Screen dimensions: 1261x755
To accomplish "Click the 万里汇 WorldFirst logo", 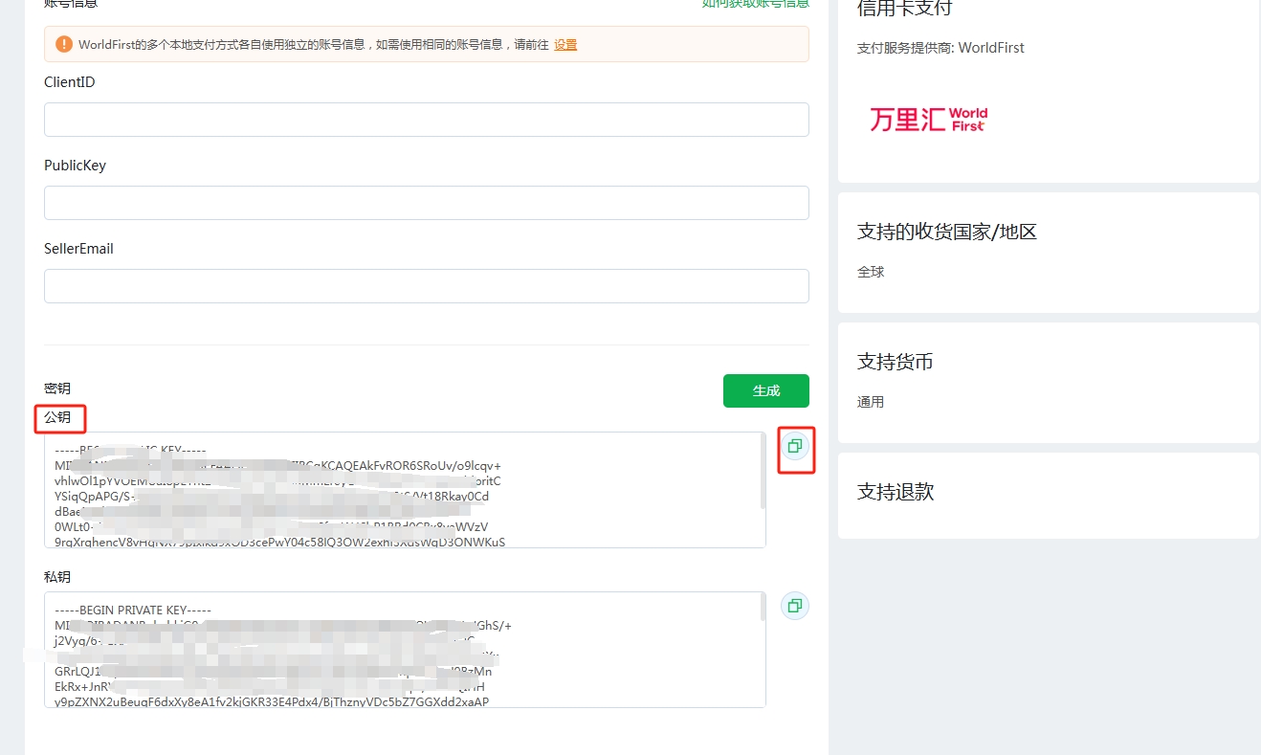I will pyautogui.click(x=927, y=120).
